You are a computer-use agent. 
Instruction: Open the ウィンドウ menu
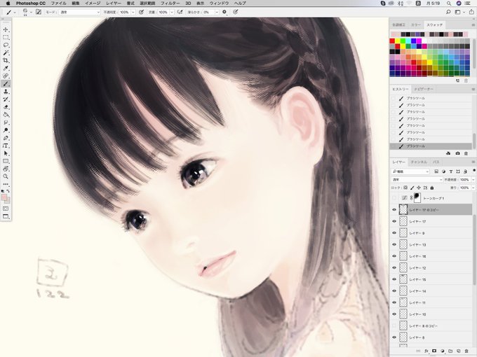[219, 3]
